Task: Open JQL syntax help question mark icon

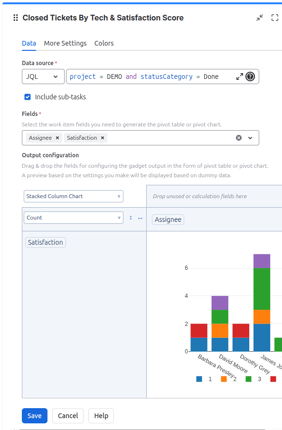Action: (x=250, y=76)
